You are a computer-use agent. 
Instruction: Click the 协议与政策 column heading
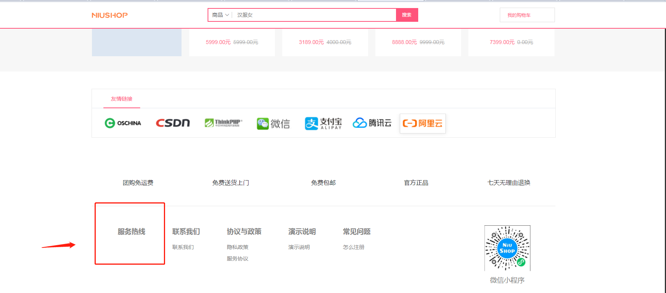pyautogui.click(x=244, y=232)
